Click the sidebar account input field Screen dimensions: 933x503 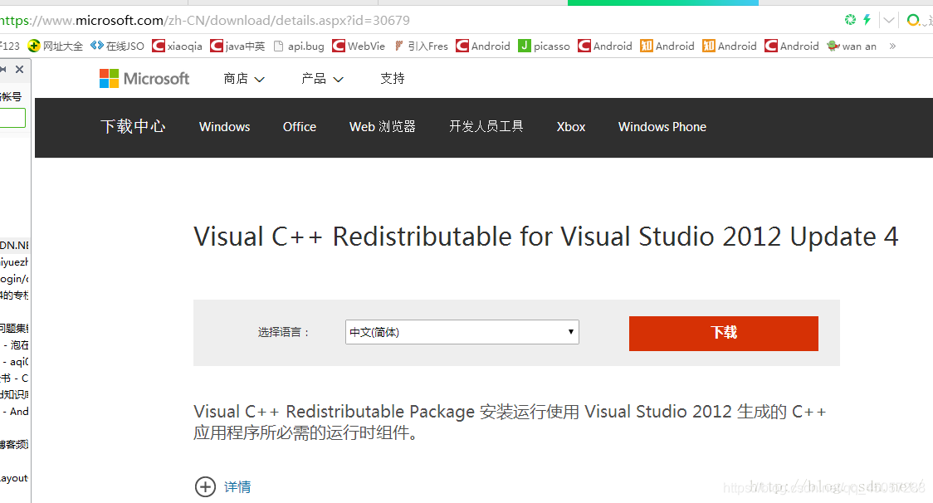[12, 118]
